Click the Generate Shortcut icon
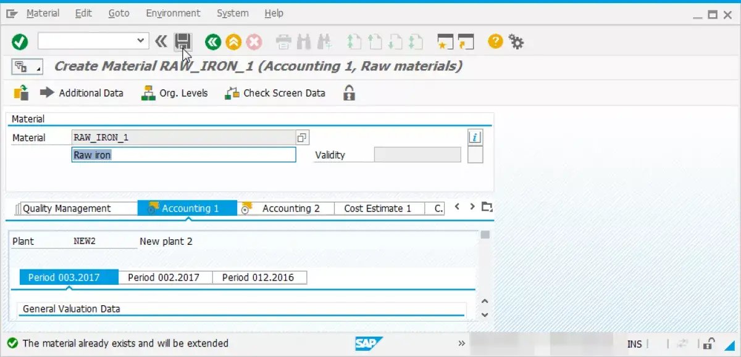 (x=466, y=42)
